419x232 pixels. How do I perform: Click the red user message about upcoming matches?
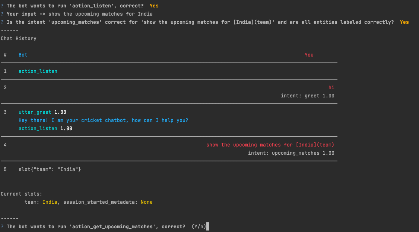(270, 145)
